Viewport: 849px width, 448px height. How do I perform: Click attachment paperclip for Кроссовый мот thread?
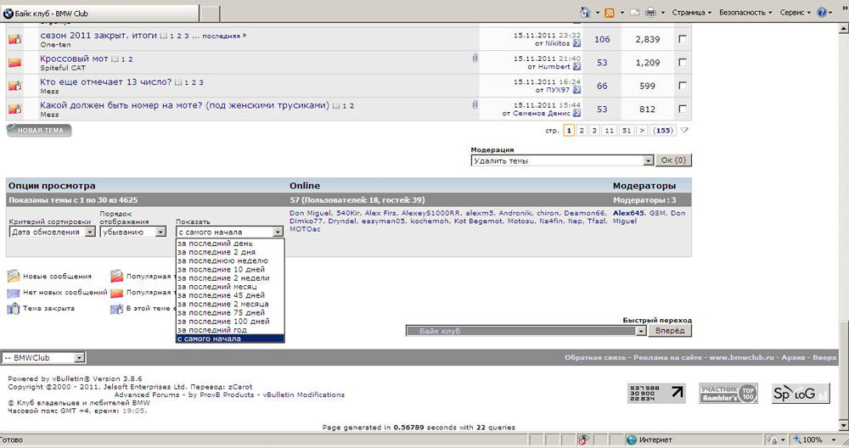click(475, 58)
